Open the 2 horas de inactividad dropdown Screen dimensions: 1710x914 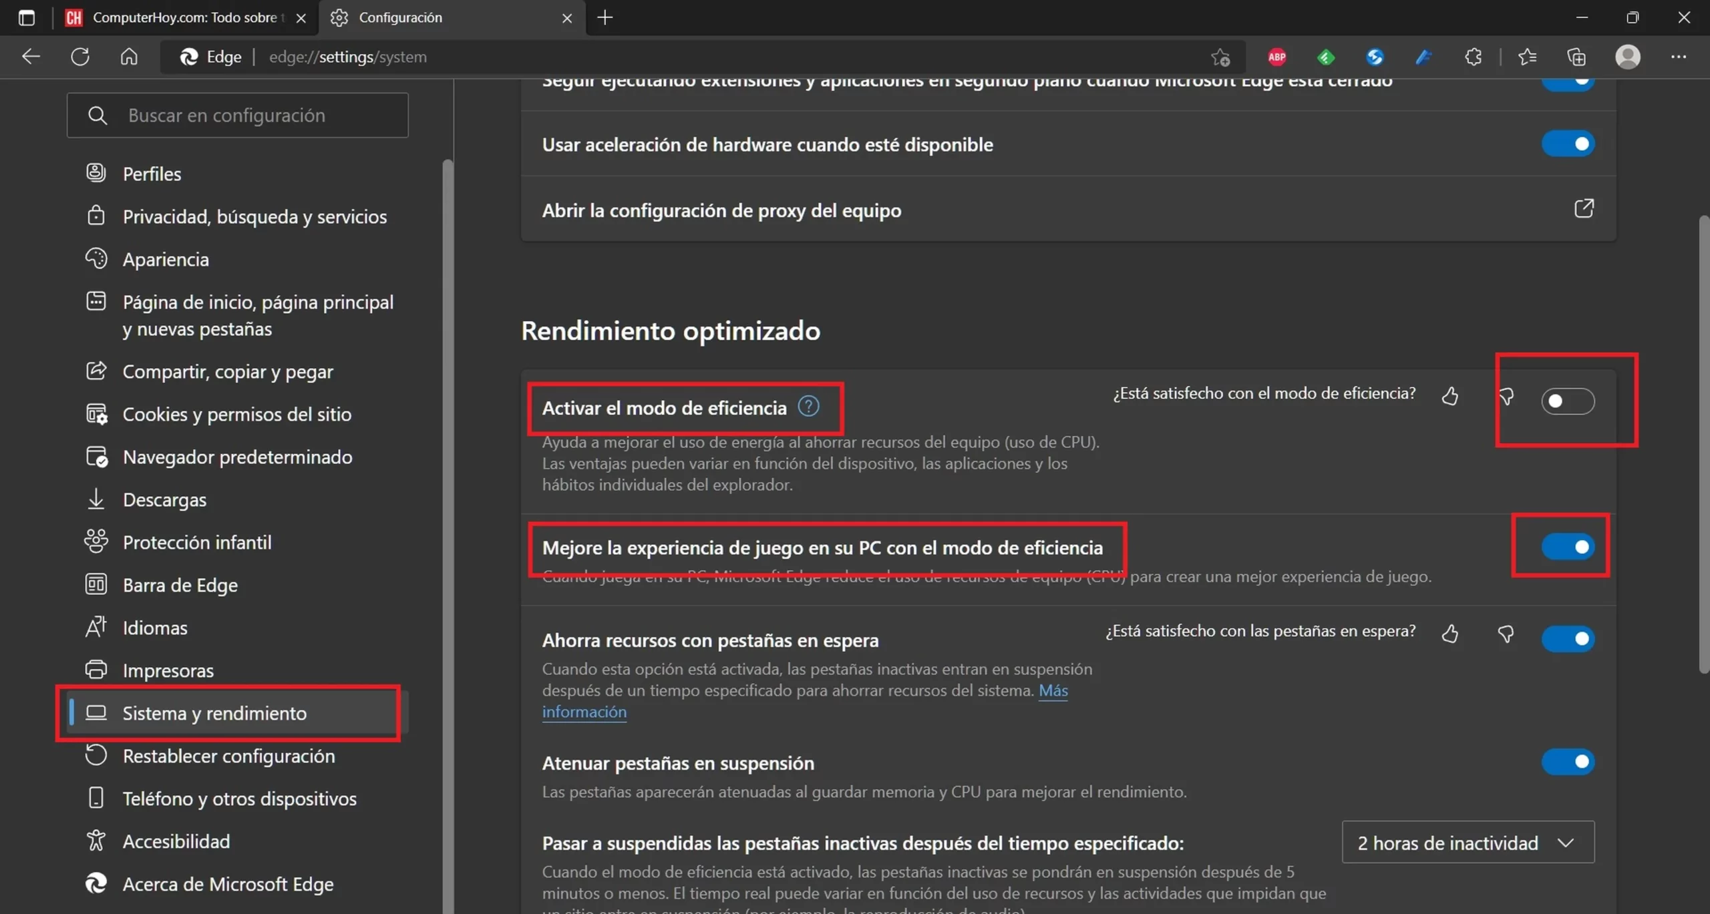[x=1468, y=843]
